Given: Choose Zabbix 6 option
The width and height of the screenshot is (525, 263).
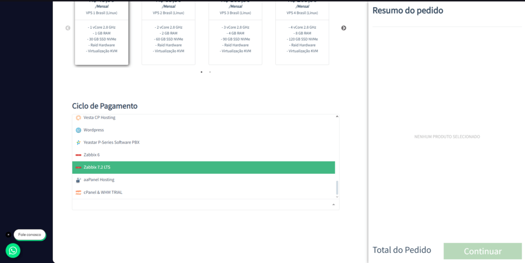Looking at the screenshot, I should 204,155.
